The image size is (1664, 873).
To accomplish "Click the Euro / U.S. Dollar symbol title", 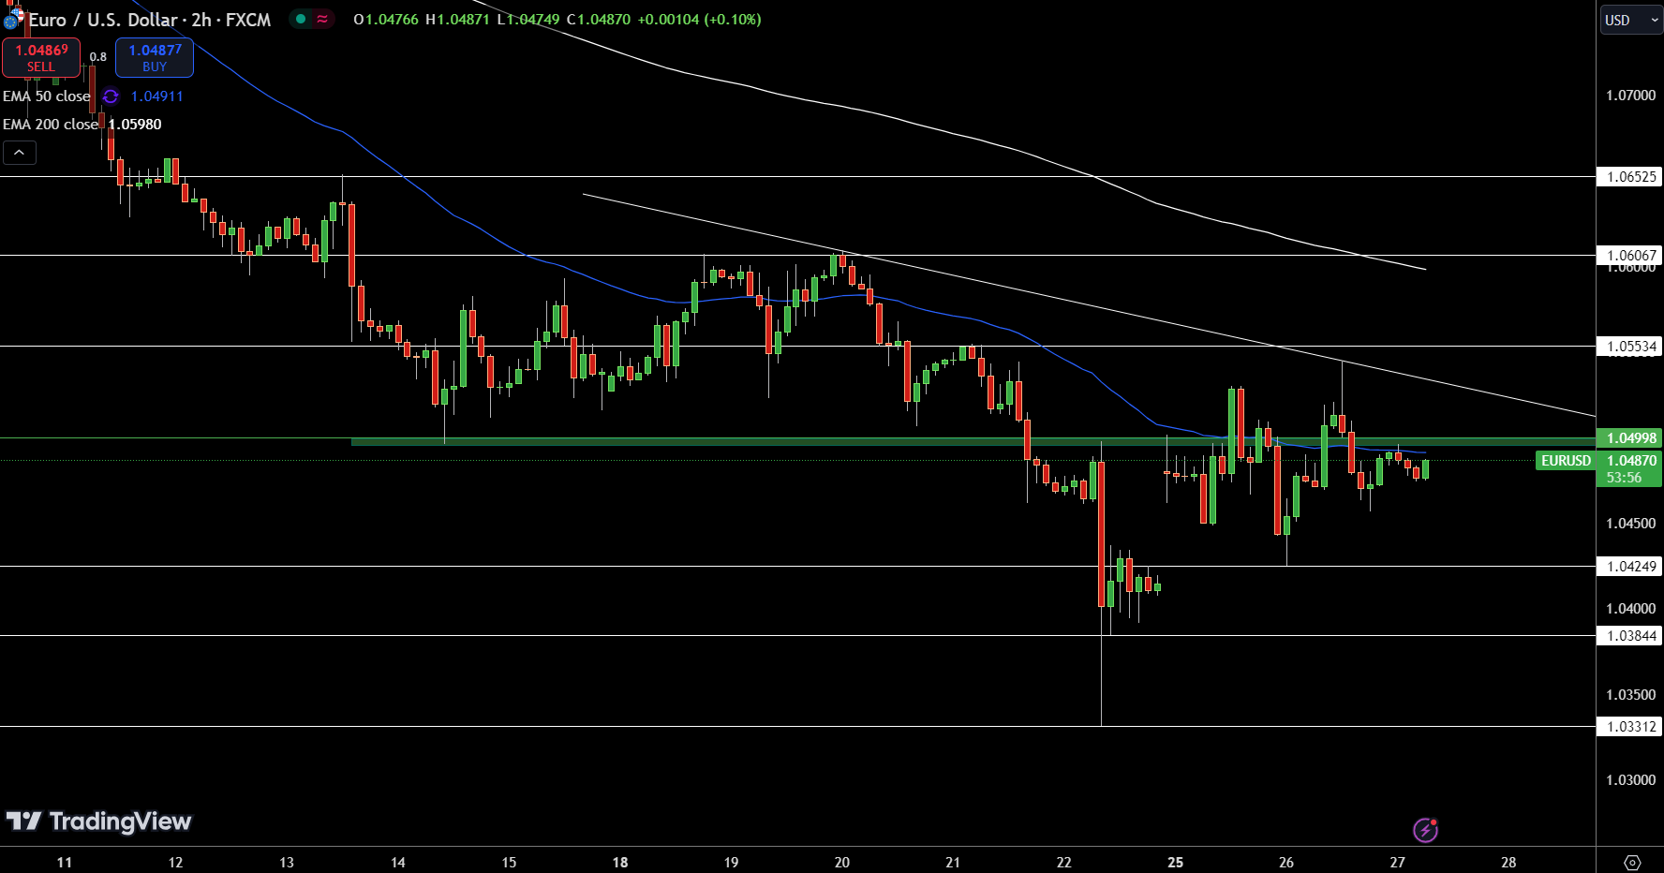I will [149, 20].
